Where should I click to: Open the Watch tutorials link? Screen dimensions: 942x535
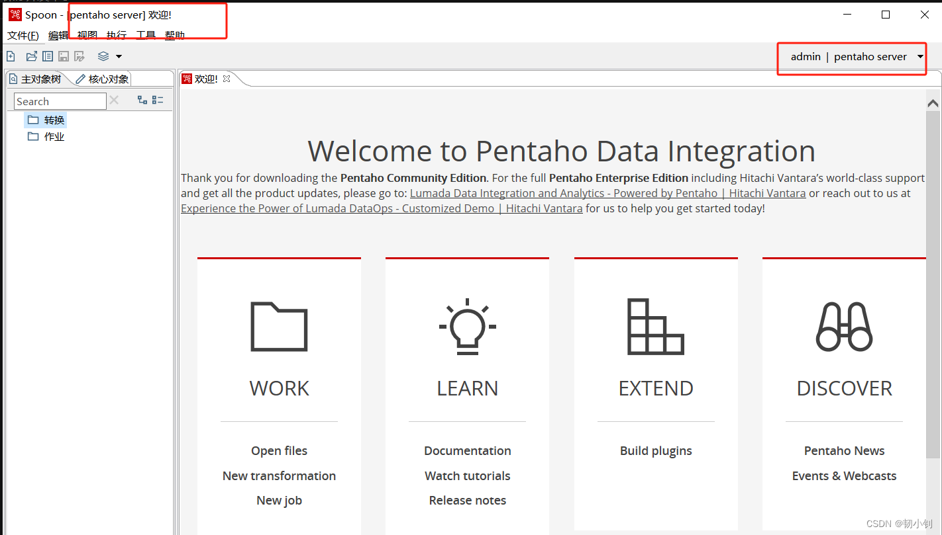[468, 475]
